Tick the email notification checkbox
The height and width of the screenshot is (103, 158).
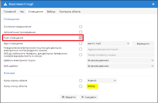(x=80, y=49)
